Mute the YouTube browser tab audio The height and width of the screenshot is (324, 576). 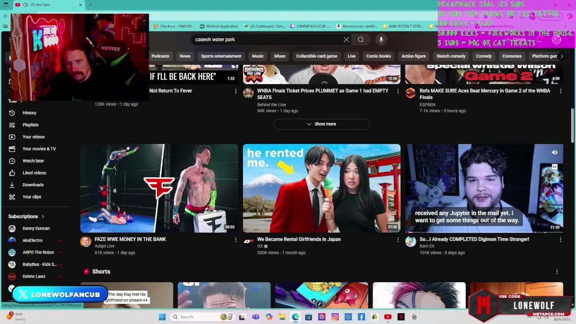coord(25,5)
